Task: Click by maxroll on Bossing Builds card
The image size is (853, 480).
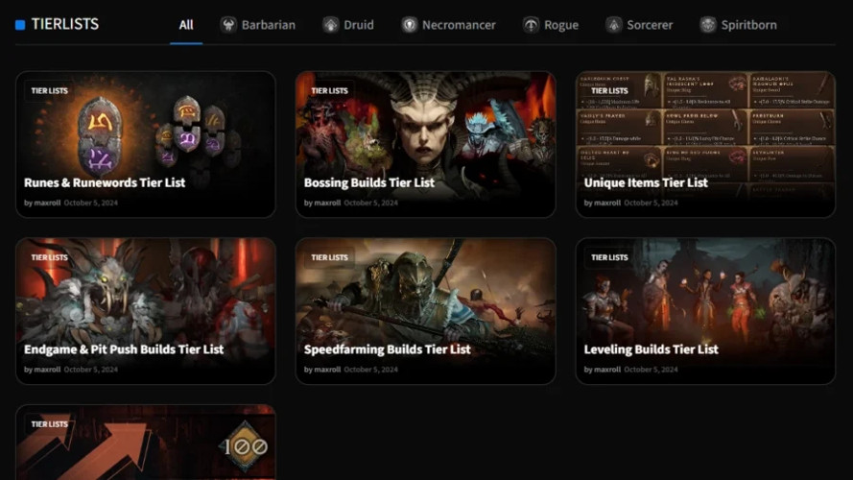Action: (x=322, y=203)
